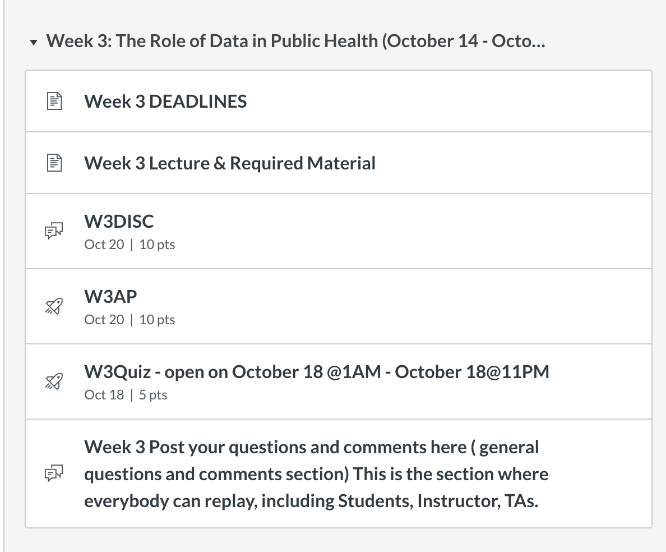
Task: Click the discussion icon beside general questions post
Action: click(54, 473)
